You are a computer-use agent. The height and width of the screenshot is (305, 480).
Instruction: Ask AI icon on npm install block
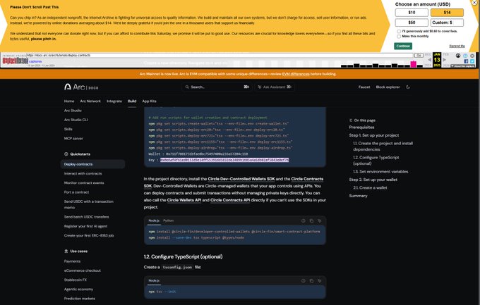click(319, 220)
